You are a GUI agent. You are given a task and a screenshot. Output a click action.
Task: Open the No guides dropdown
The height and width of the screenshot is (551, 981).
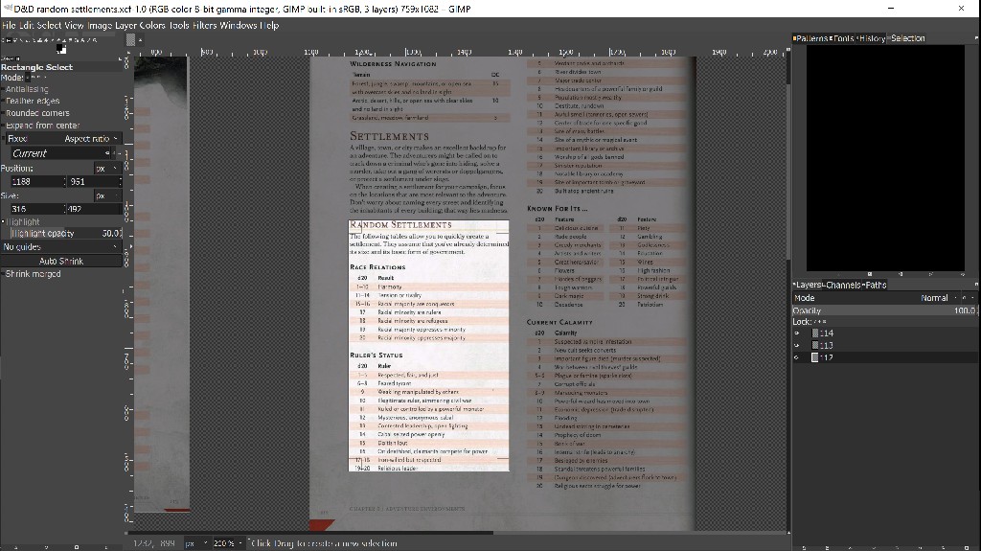coord(60,246)
